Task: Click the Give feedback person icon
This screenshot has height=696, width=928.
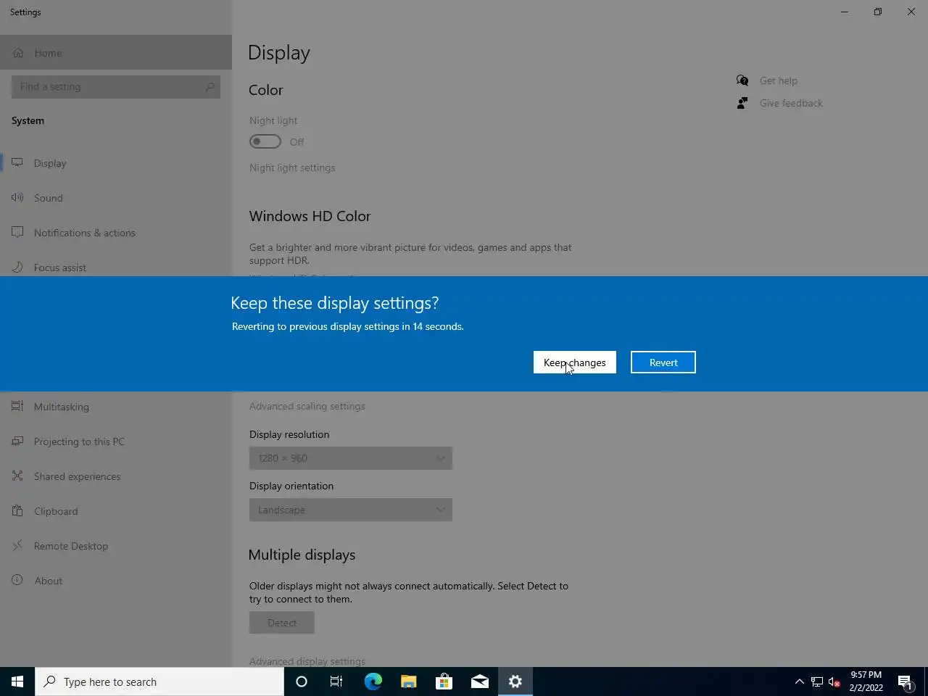Action: click(x=742, y=103)
